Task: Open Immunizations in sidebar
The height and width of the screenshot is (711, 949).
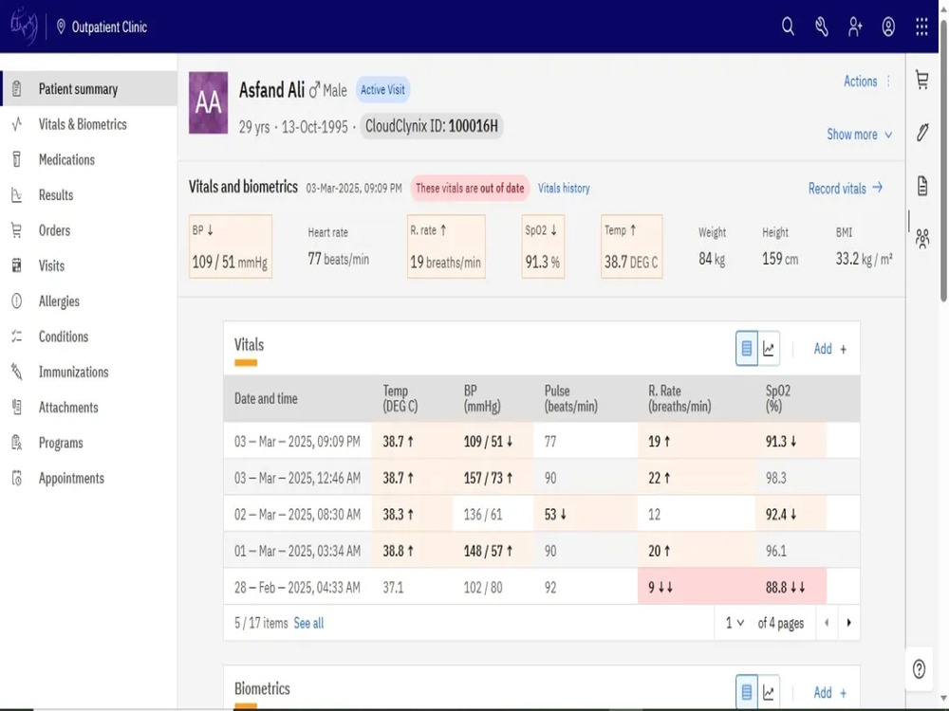Action: pos(89,372)
